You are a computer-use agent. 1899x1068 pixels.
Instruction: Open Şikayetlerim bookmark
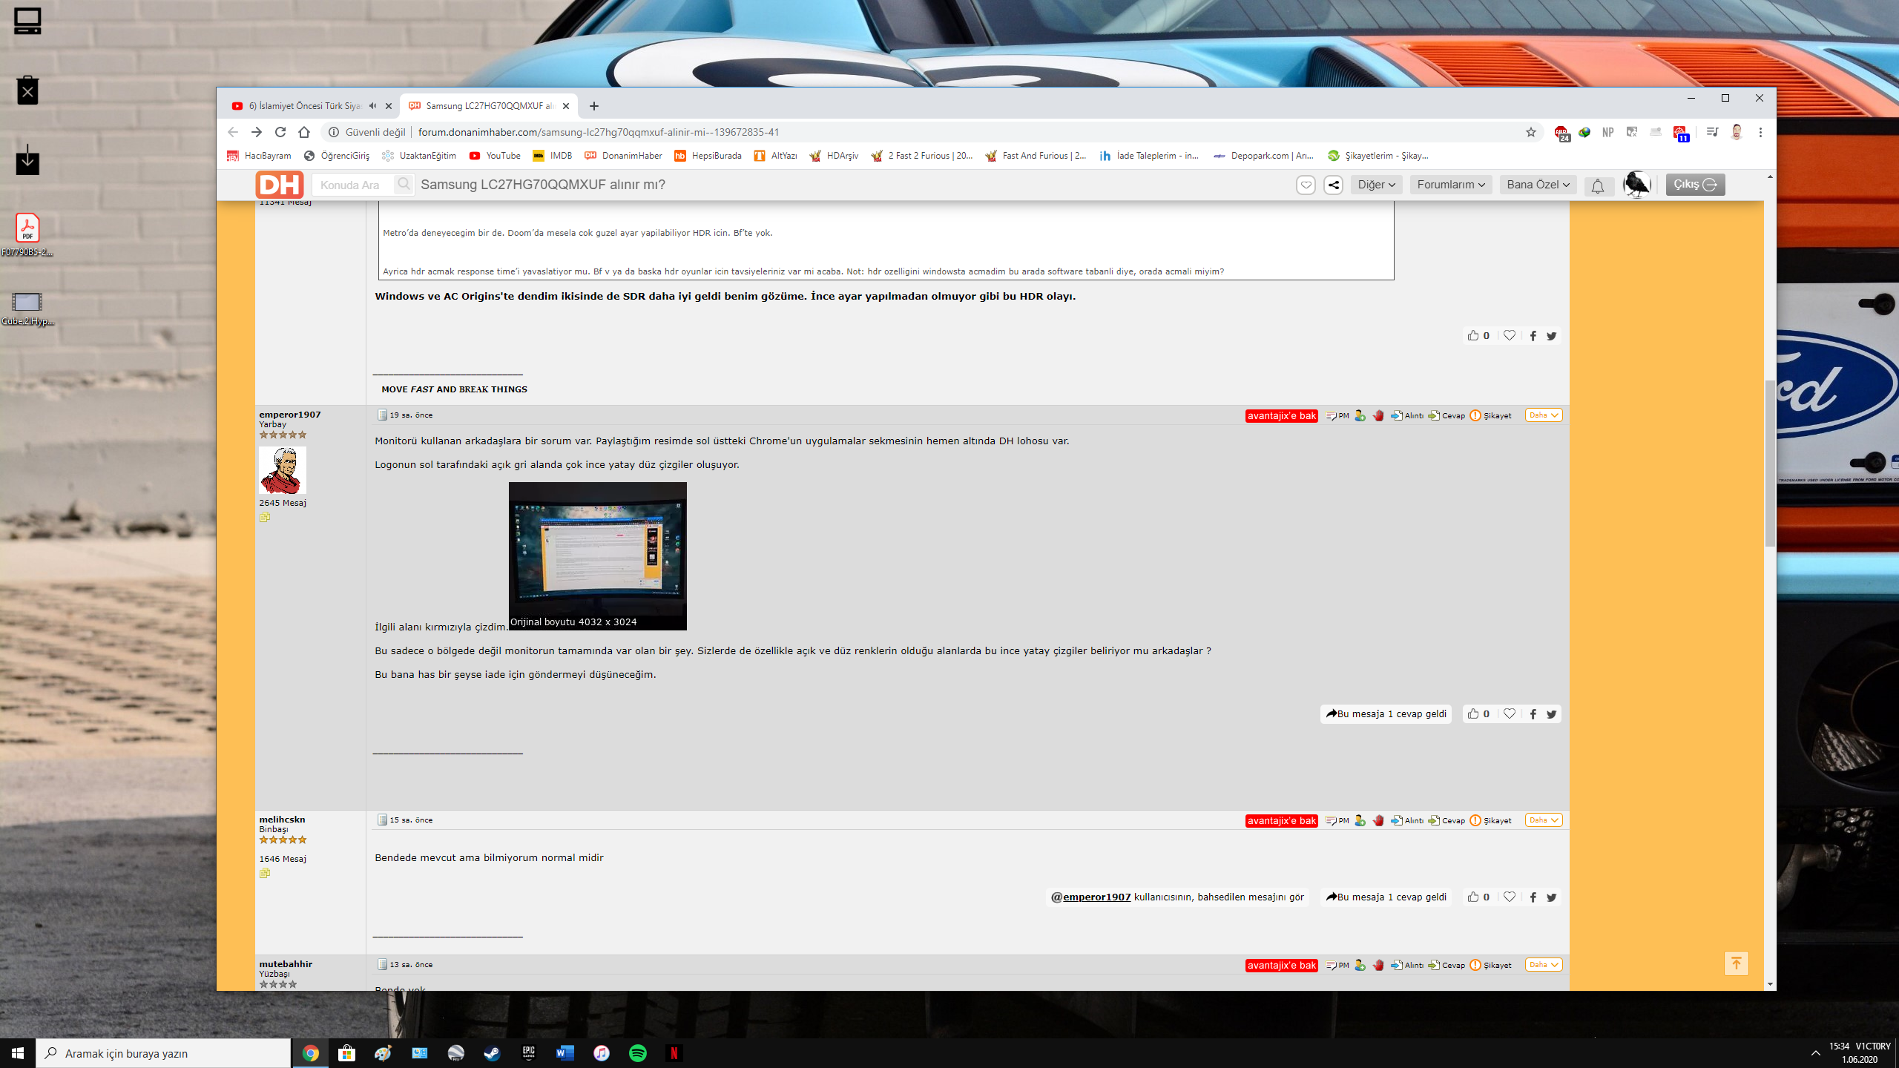pyautogui.click(x=1378, y=156)
